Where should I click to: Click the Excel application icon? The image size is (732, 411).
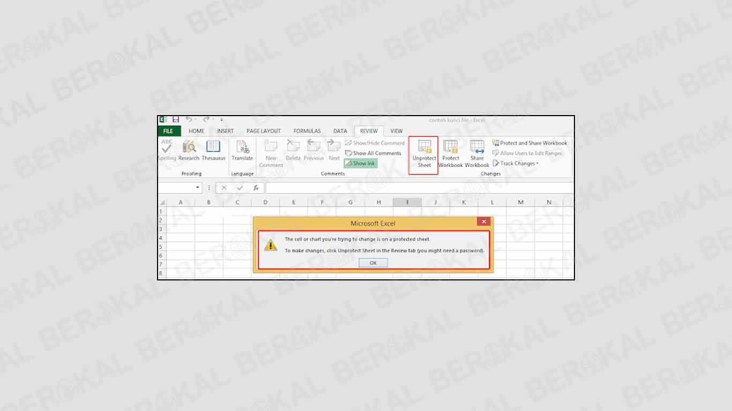click(x=163, y=120)
